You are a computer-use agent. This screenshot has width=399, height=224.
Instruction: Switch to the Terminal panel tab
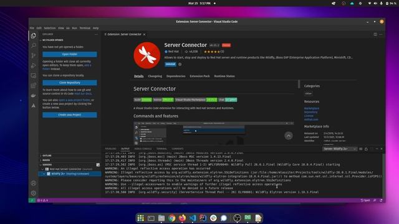point(161,149)
